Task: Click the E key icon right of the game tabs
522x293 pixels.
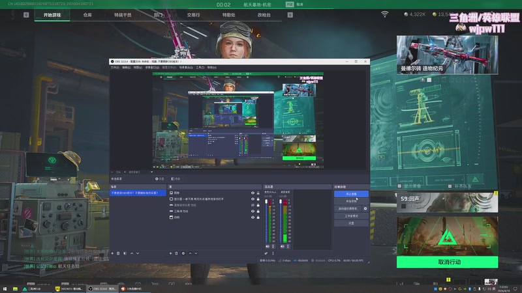Action: click(290, 15)
